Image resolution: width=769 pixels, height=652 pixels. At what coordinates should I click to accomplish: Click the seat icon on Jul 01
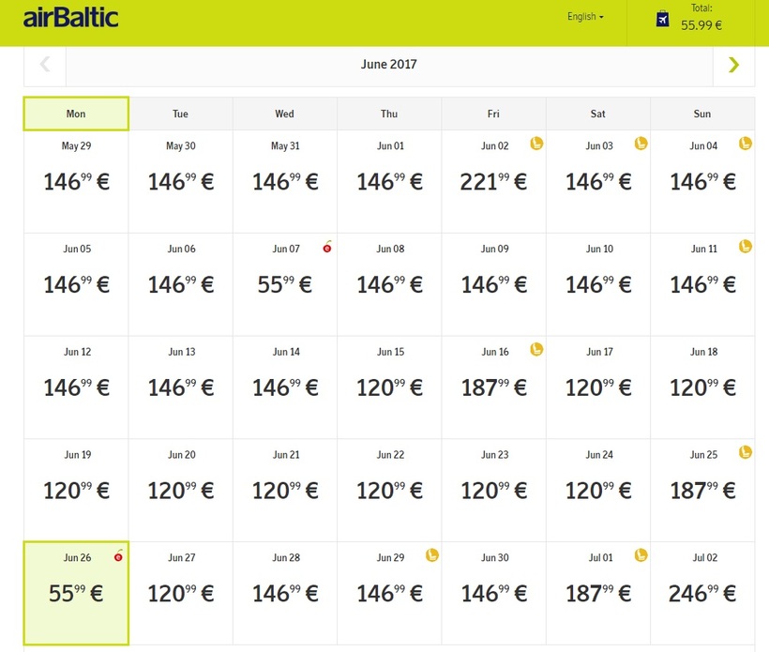click(641, 554)
